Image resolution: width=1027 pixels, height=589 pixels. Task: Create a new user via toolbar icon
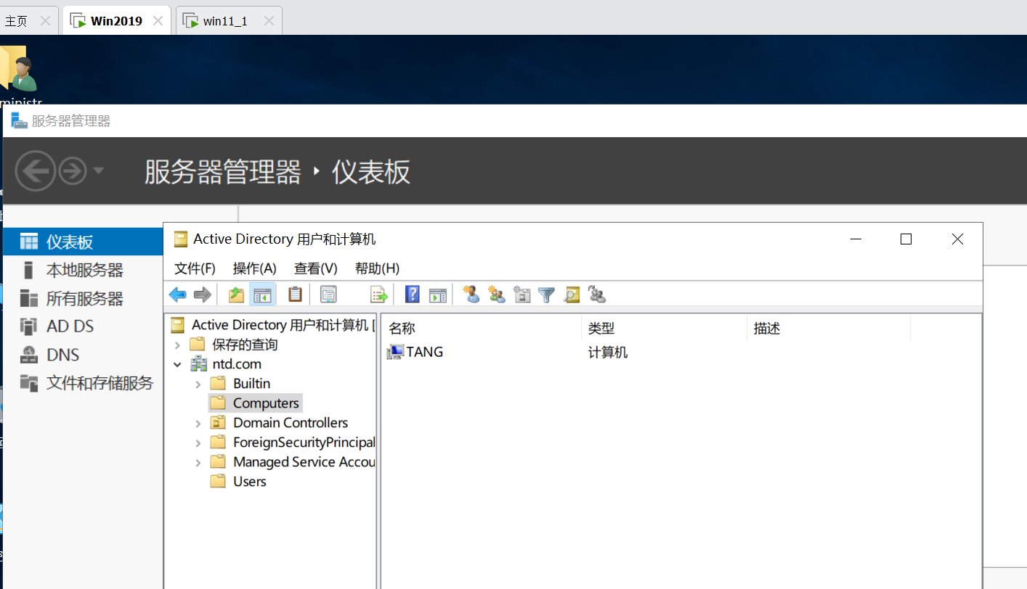coord(471,294)
